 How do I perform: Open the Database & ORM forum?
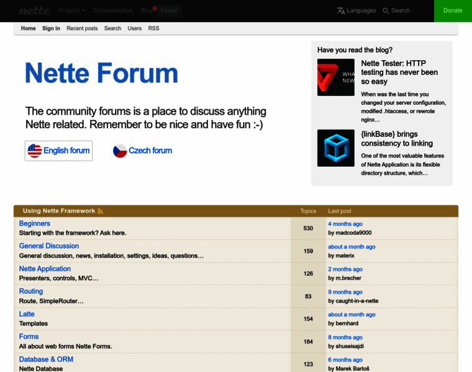[46, 360]
